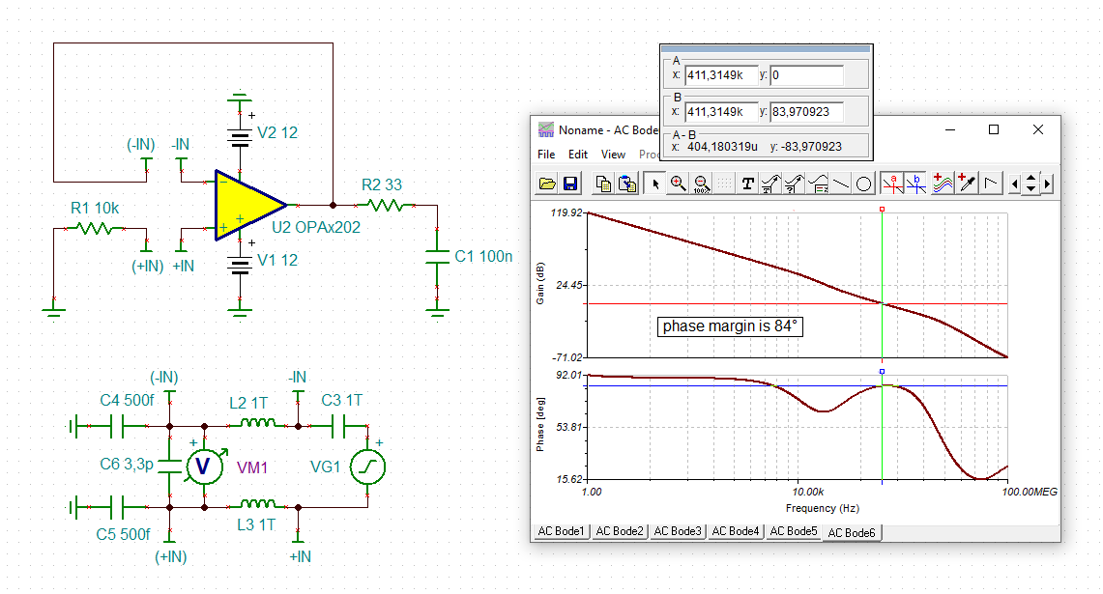Click cursor A x-value field
The height and width of the screenshot is (594, 1103).
pos(720,75)
